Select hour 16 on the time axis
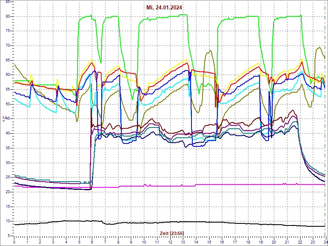Viewport: 328px width, 246px height. click(x=222, y=242)
